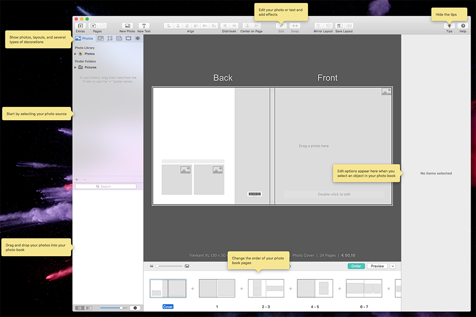Viewport: 476px width, 317px height.
Task: Select the page 1 spread thumbnail
Action: 217,288
